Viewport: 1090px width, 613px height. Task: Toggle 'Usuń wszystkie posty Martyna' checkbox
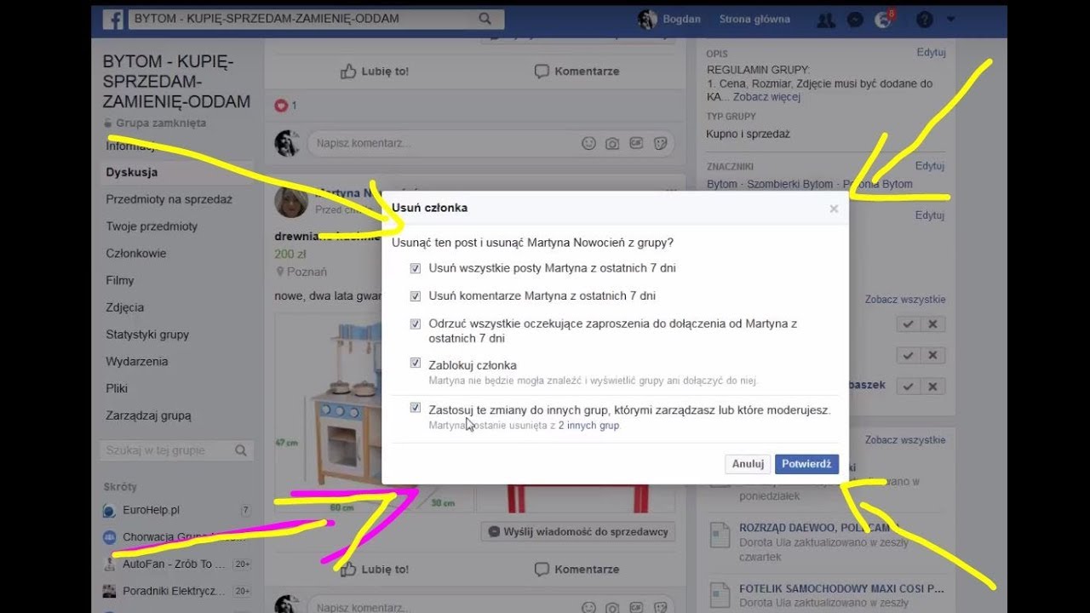(x=416, y=268)
